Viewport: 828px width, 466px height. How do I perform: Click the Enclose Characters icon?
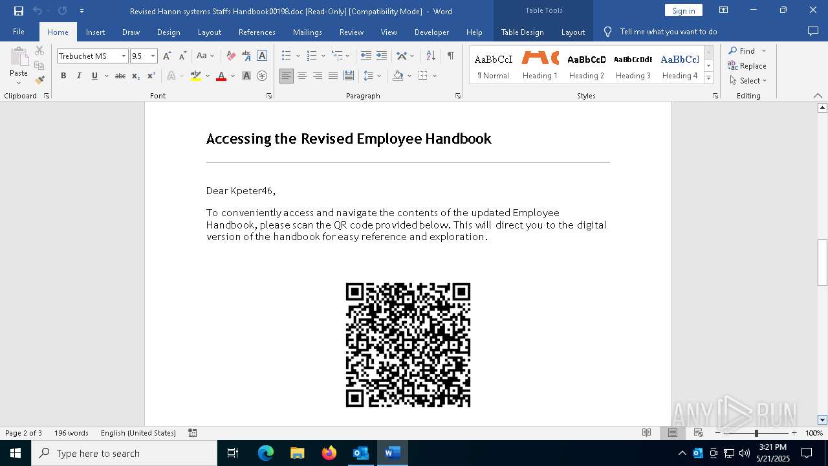click(262, 76)
